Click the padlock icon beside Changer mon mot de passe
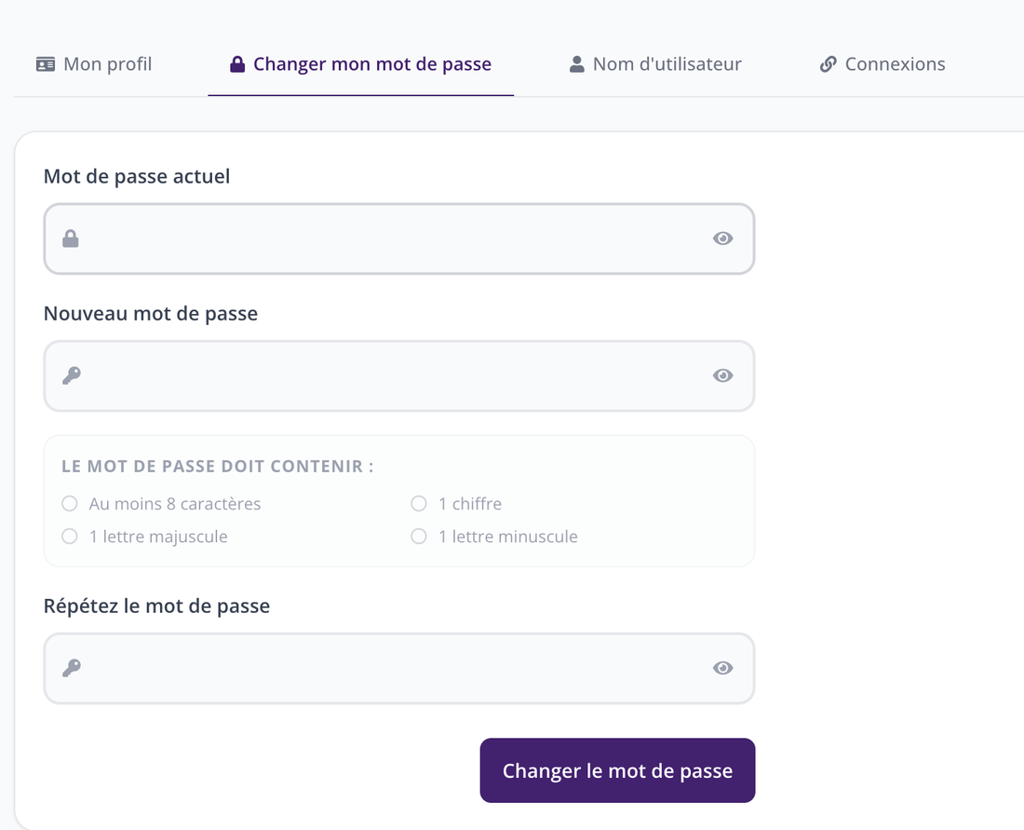 click(237, 64)
